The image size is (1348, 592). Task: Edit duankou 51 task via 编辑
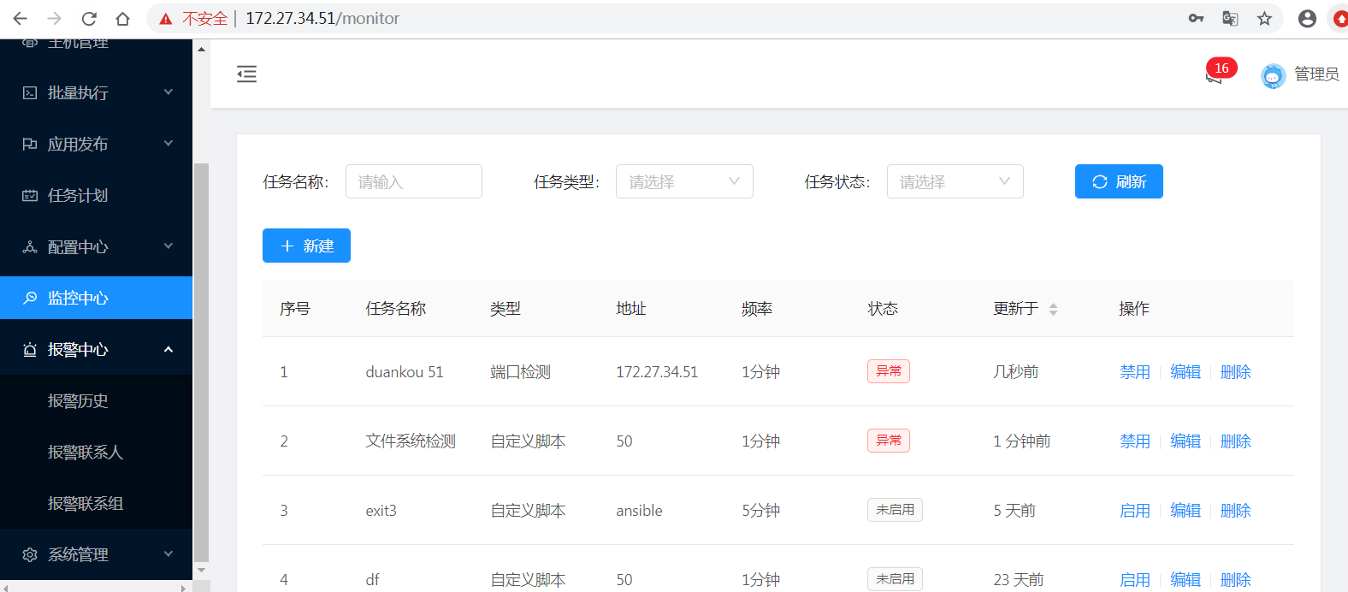pyautogui.click(x=1185, y=372)
